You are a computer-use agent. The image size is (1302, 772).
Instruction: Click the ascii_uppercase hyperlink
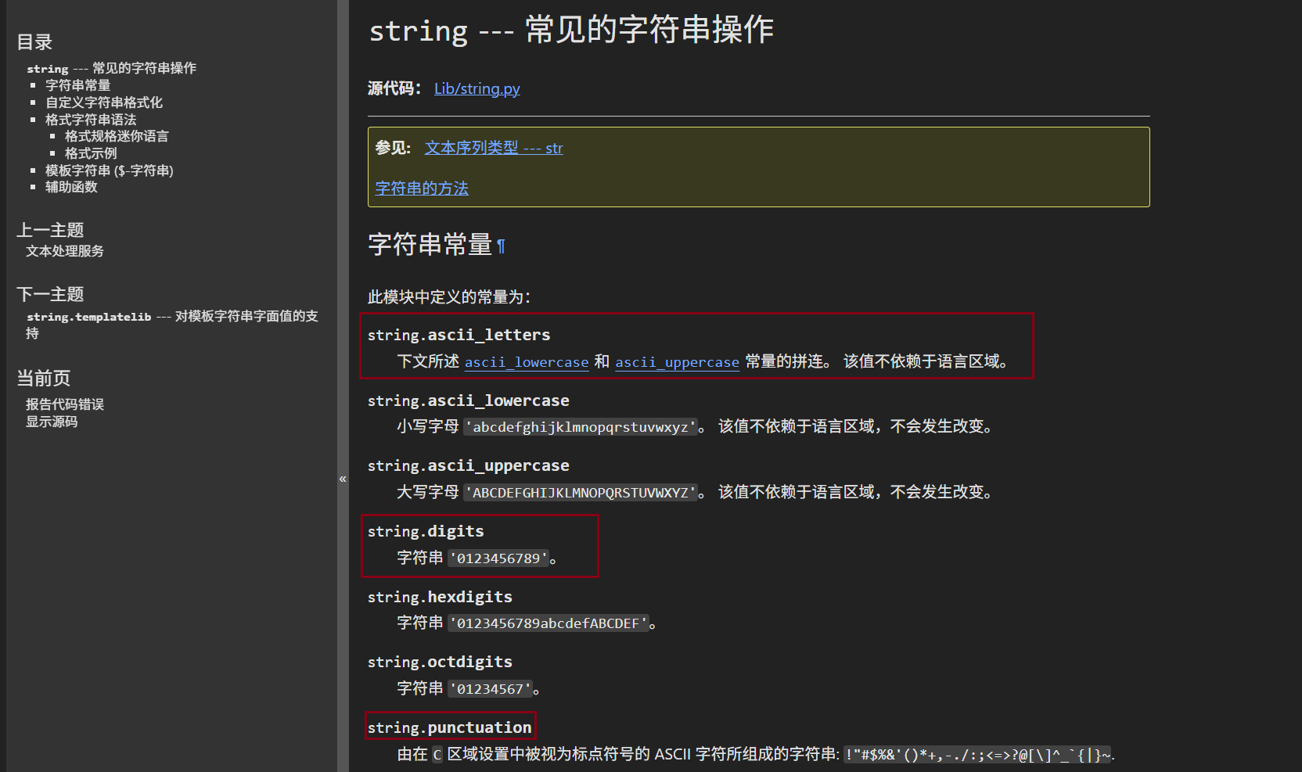(677, 362)
